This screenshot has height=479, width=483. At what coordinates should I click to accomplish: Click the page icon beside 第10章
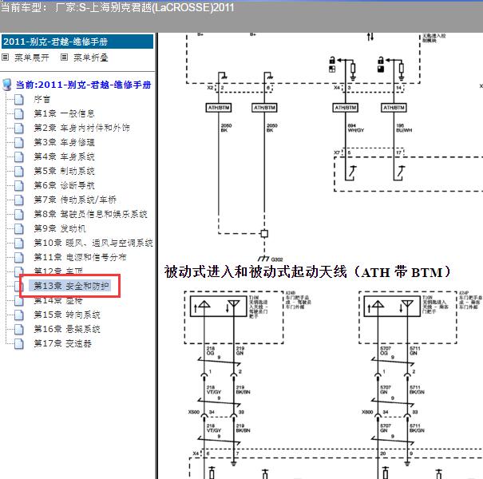coord(19,243)
